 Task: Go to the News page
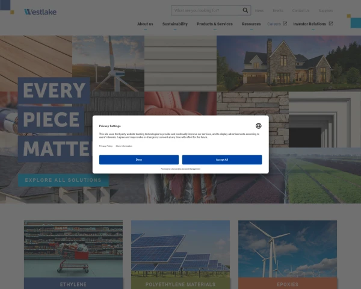pyautogui.click(x=259, y=10)
